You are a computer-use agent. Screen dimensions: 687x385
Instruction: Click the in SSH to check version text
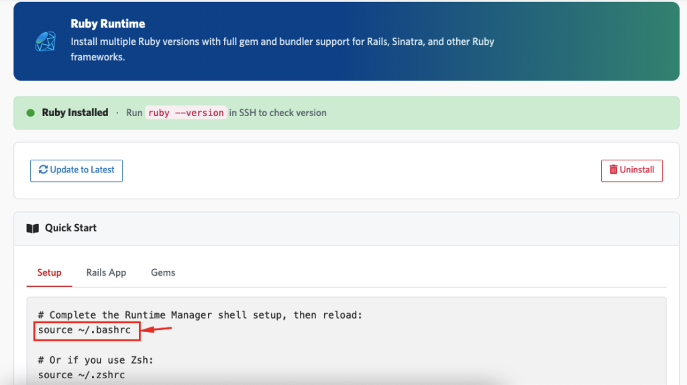click(278, 113)
